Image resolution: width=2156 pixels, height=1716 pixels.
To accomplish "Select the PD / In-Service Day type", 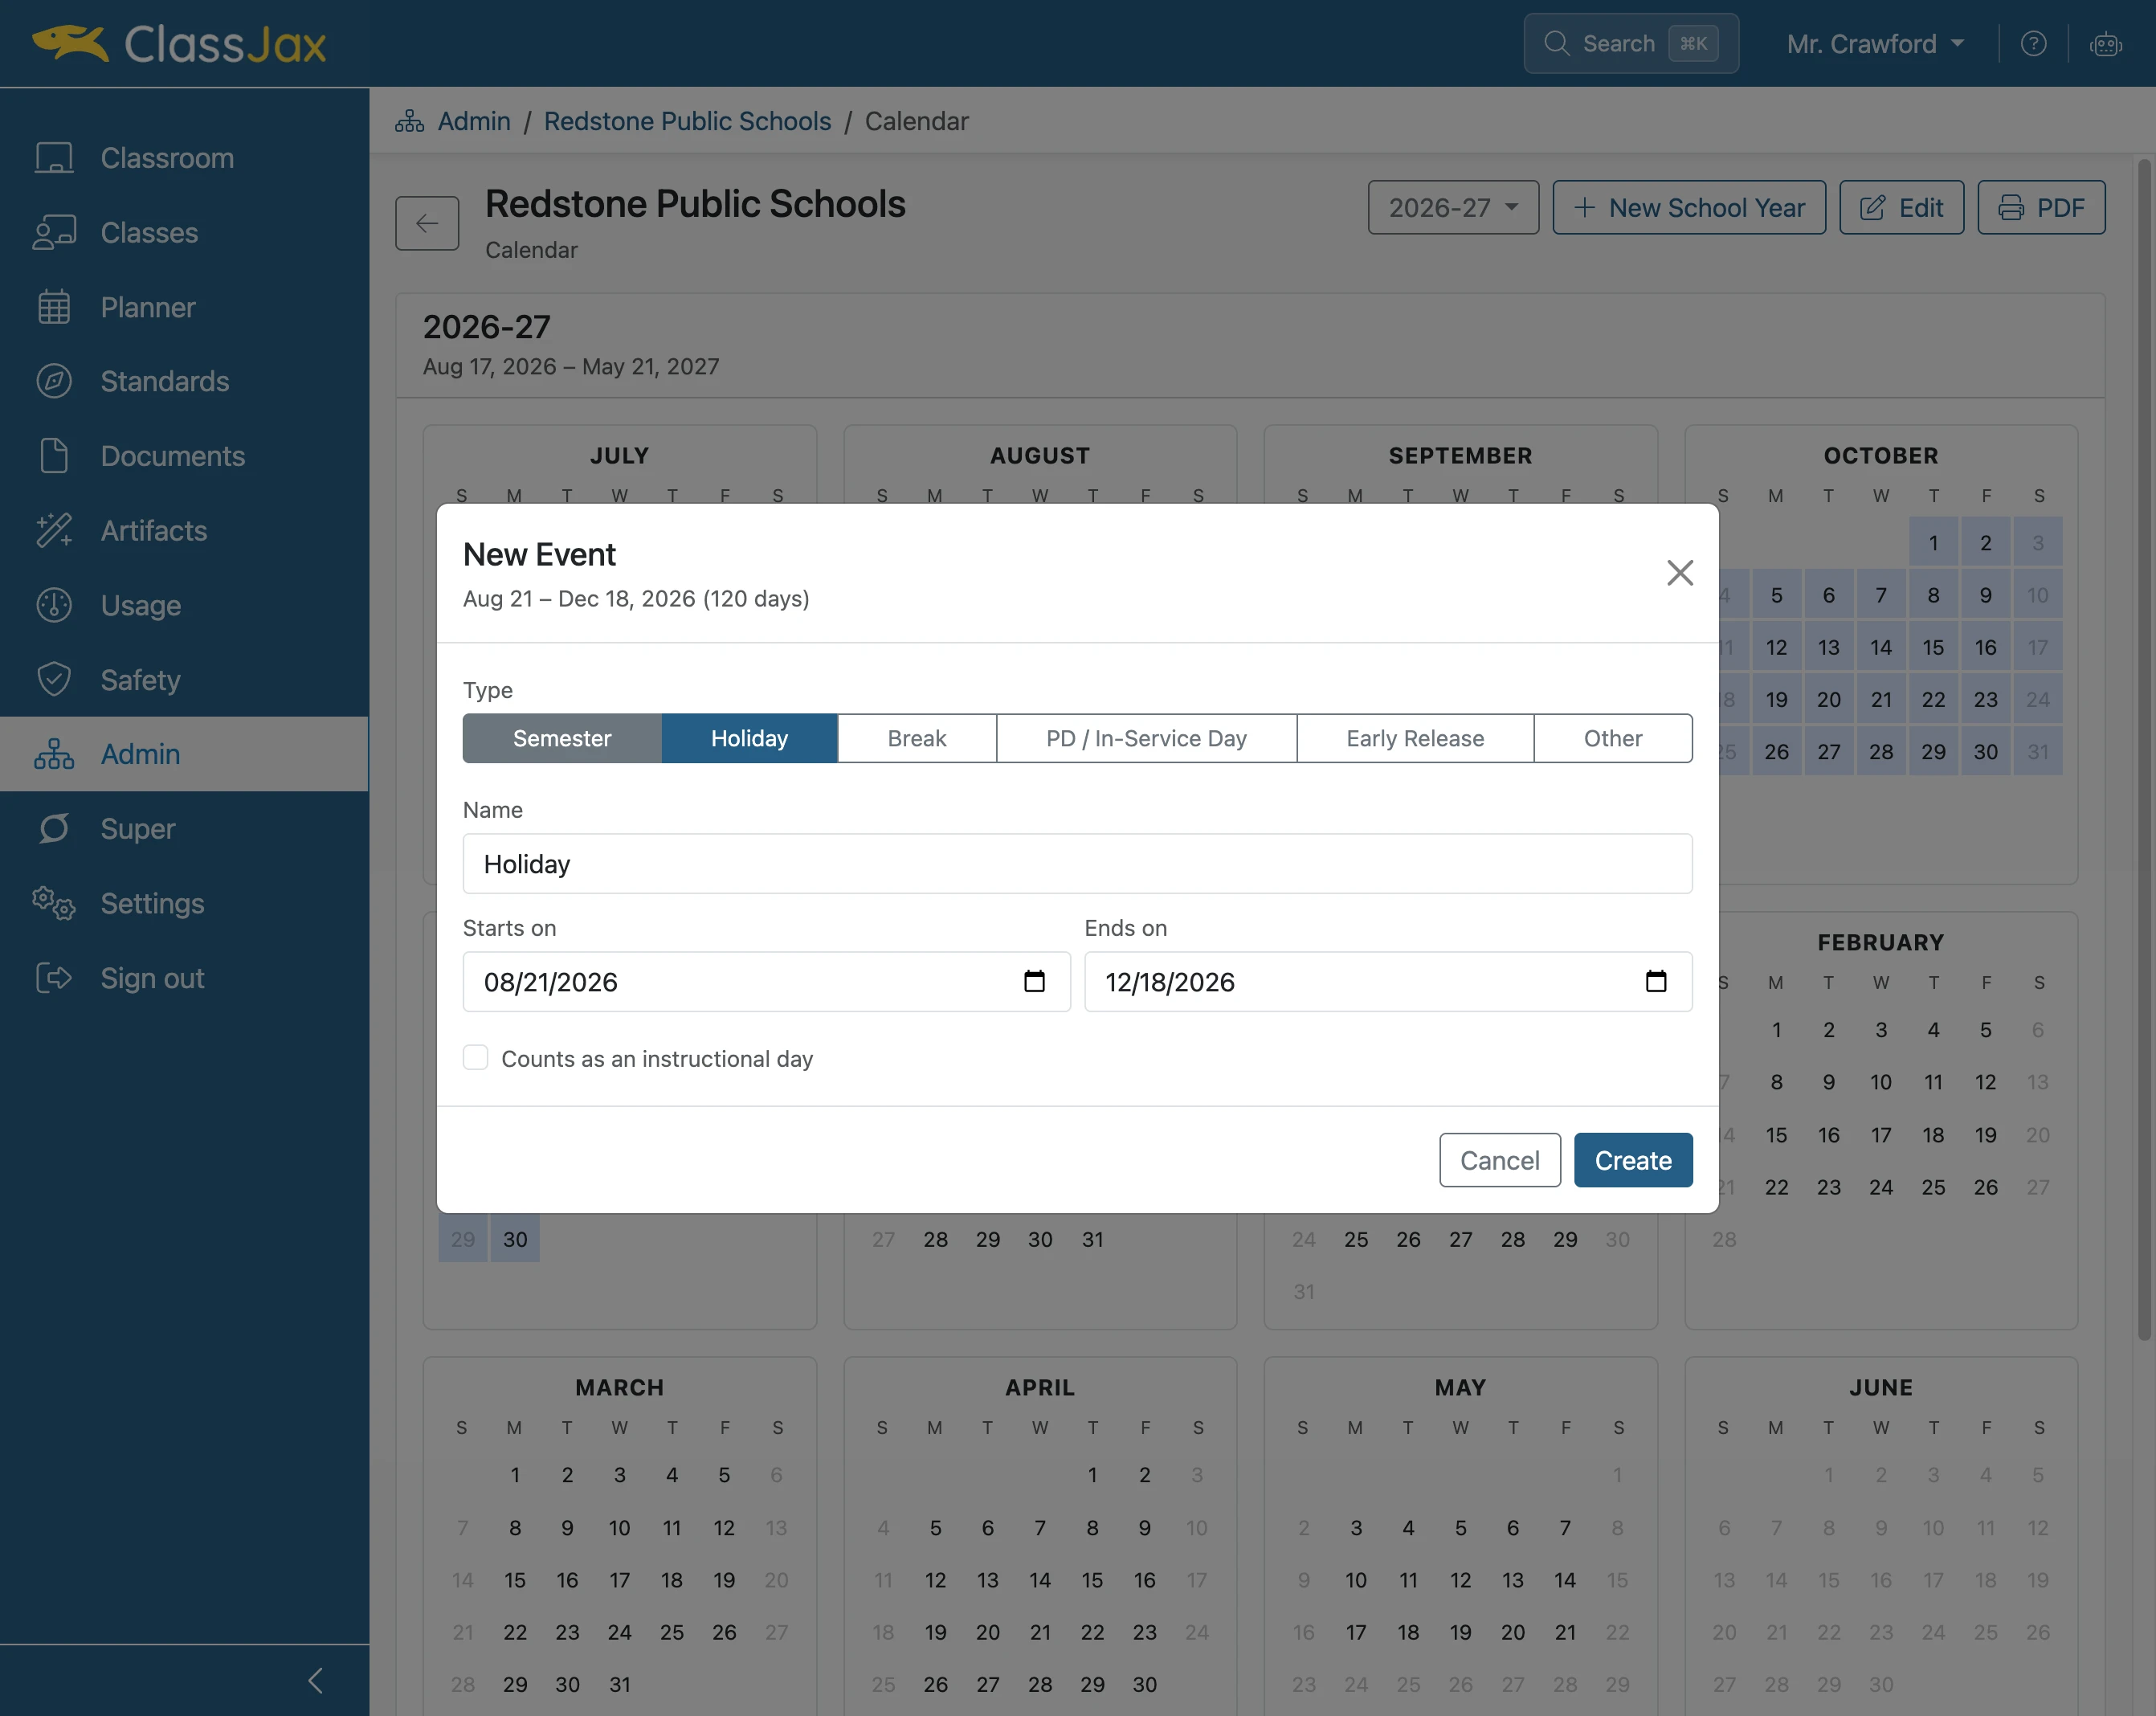I will 1147,739.
